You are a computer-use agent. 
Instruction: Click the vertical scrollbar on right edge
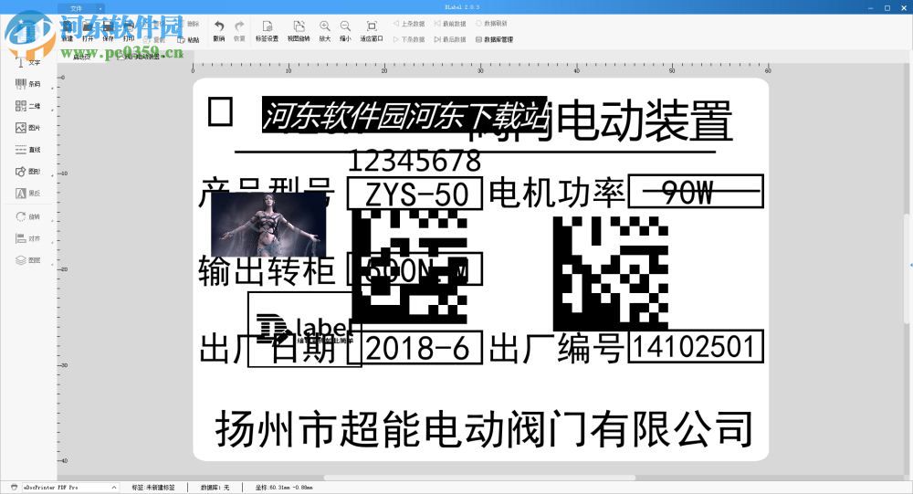tap(907, 268)
